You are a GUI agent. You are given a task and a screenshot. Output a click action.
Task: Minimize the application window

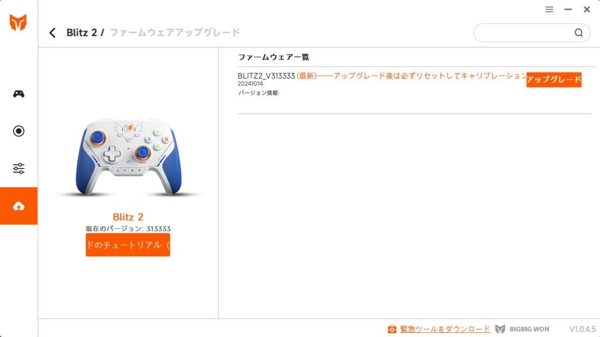coord(568,9)
